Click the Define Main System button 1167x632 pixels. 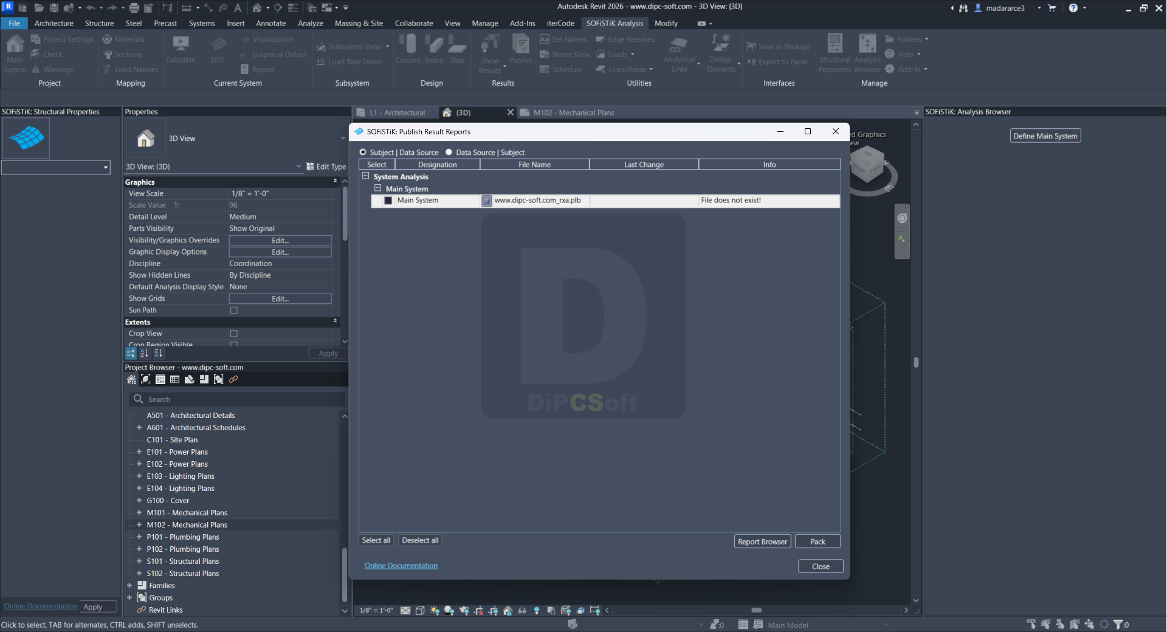coord(1045,136)
